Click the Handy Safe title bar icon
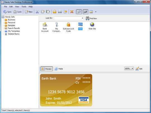The width and height of the screenshot is (151, 113). [x=2, y=2]
